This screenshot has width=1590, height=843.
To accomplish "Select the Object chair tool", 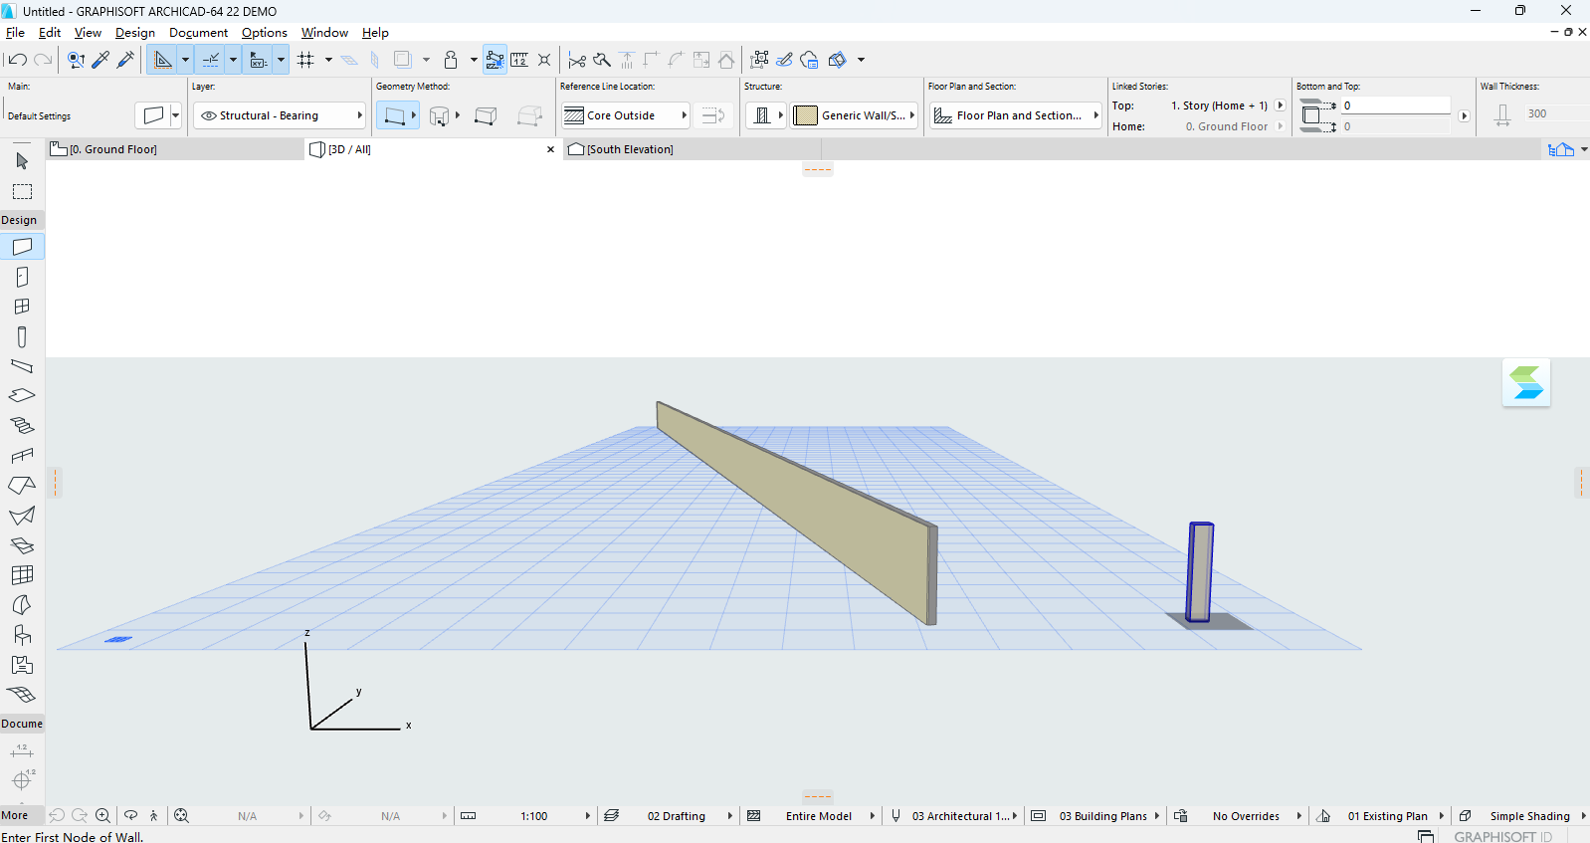I will [x=22, y=635].
